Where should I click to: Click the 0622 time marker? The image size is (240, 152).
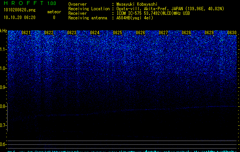tap(49, 33)
